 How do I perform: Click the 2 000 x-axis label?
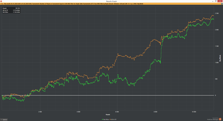40,112
